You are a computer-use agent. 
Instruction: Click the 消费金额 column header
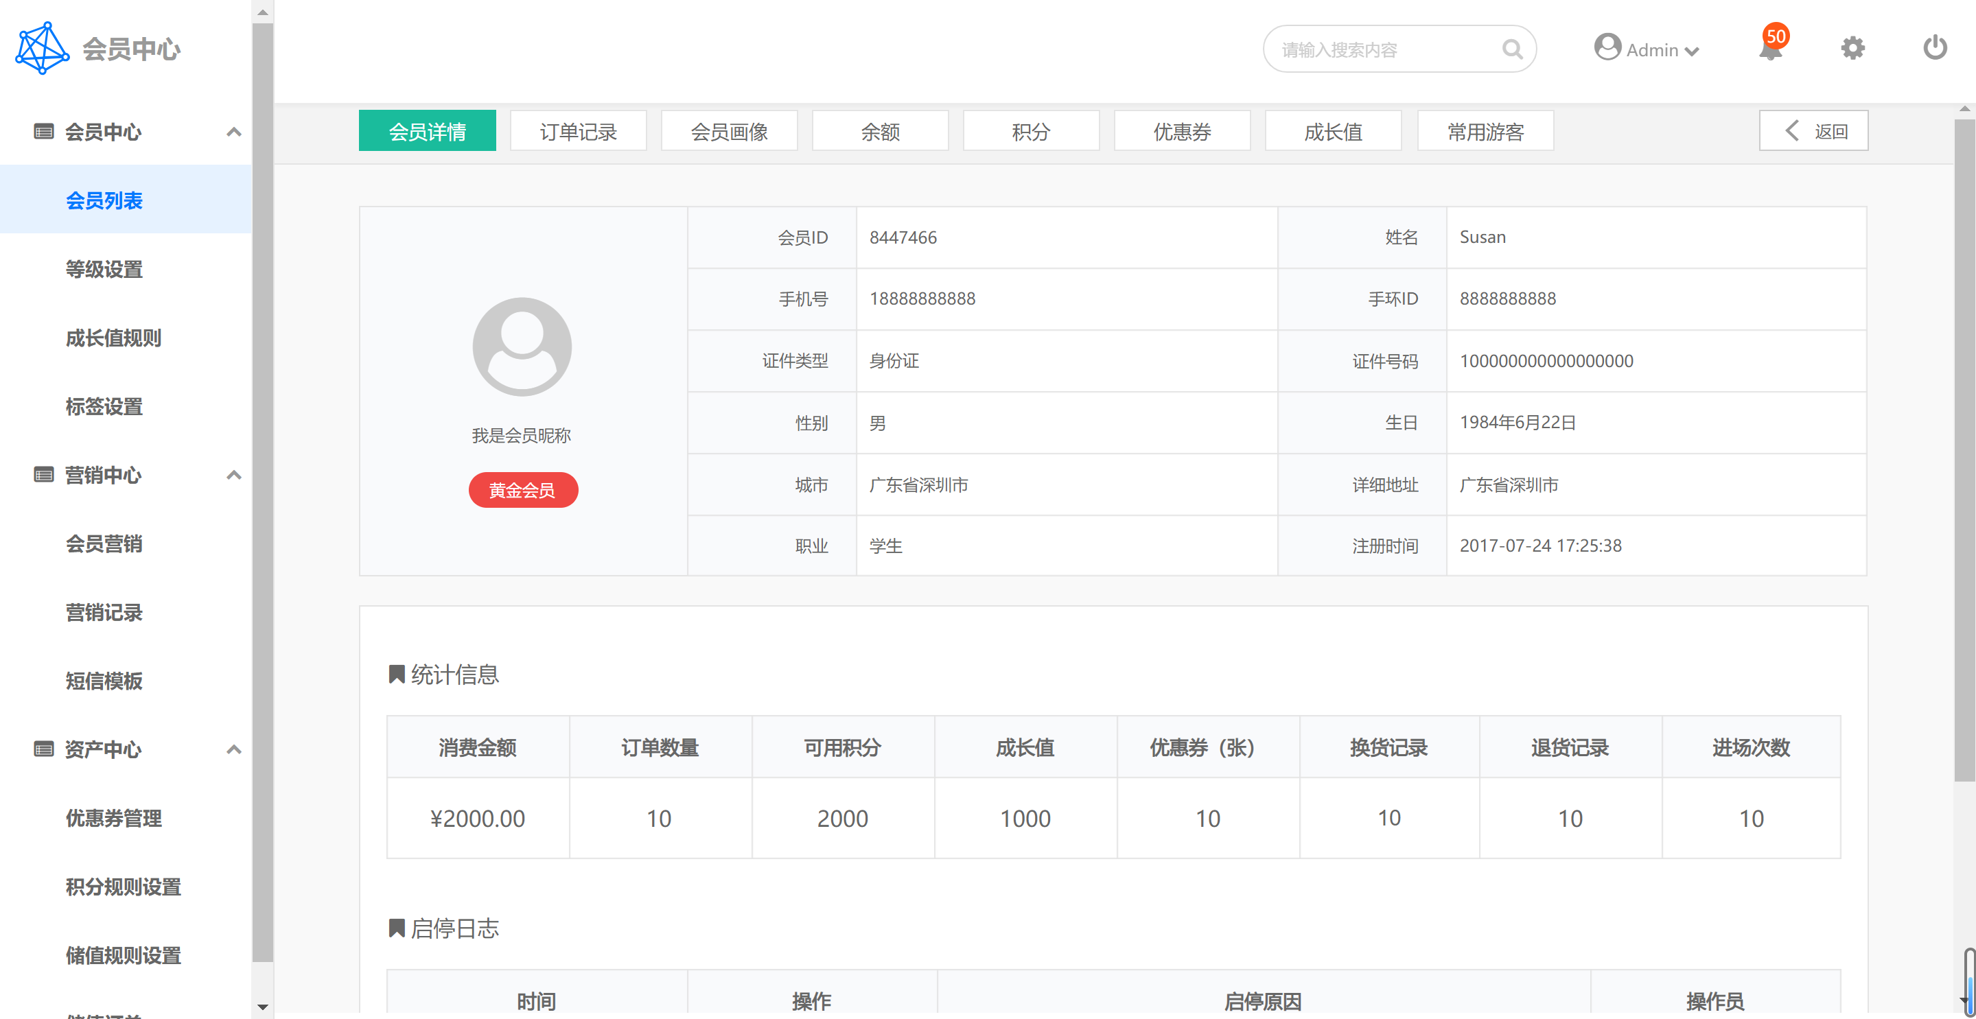coord(478,747)
